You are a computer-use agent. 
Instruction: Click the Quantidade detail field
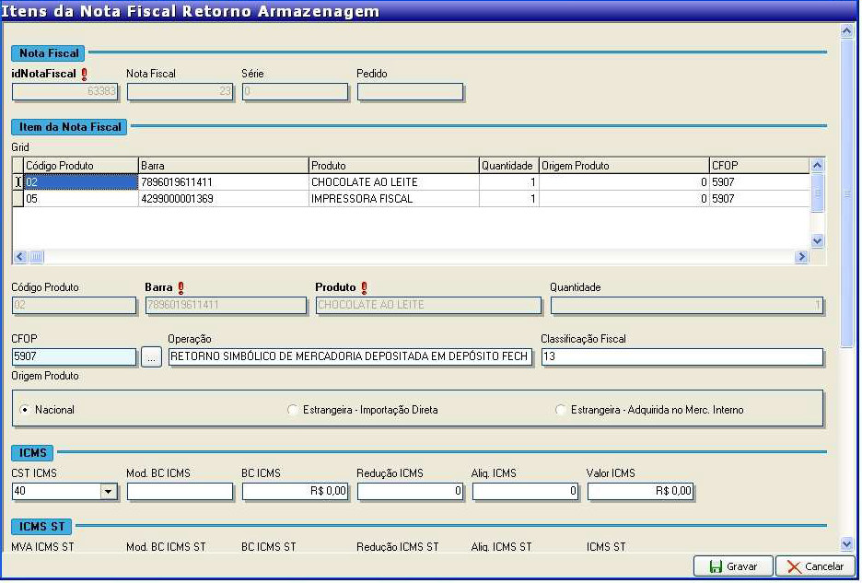point(687,306)
